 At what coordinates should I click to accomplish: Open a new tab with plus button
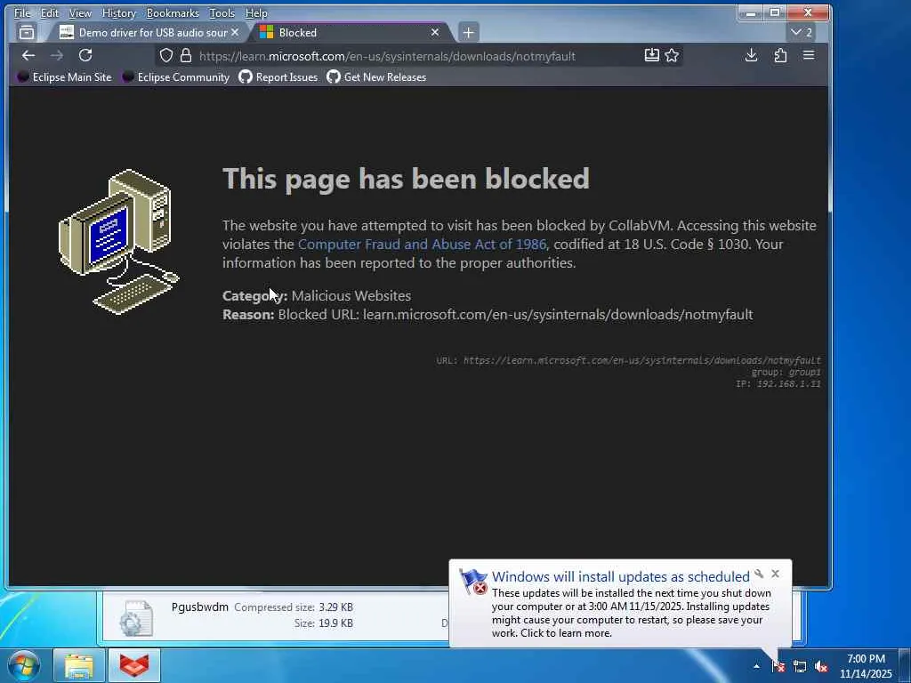tap(468, 33)
